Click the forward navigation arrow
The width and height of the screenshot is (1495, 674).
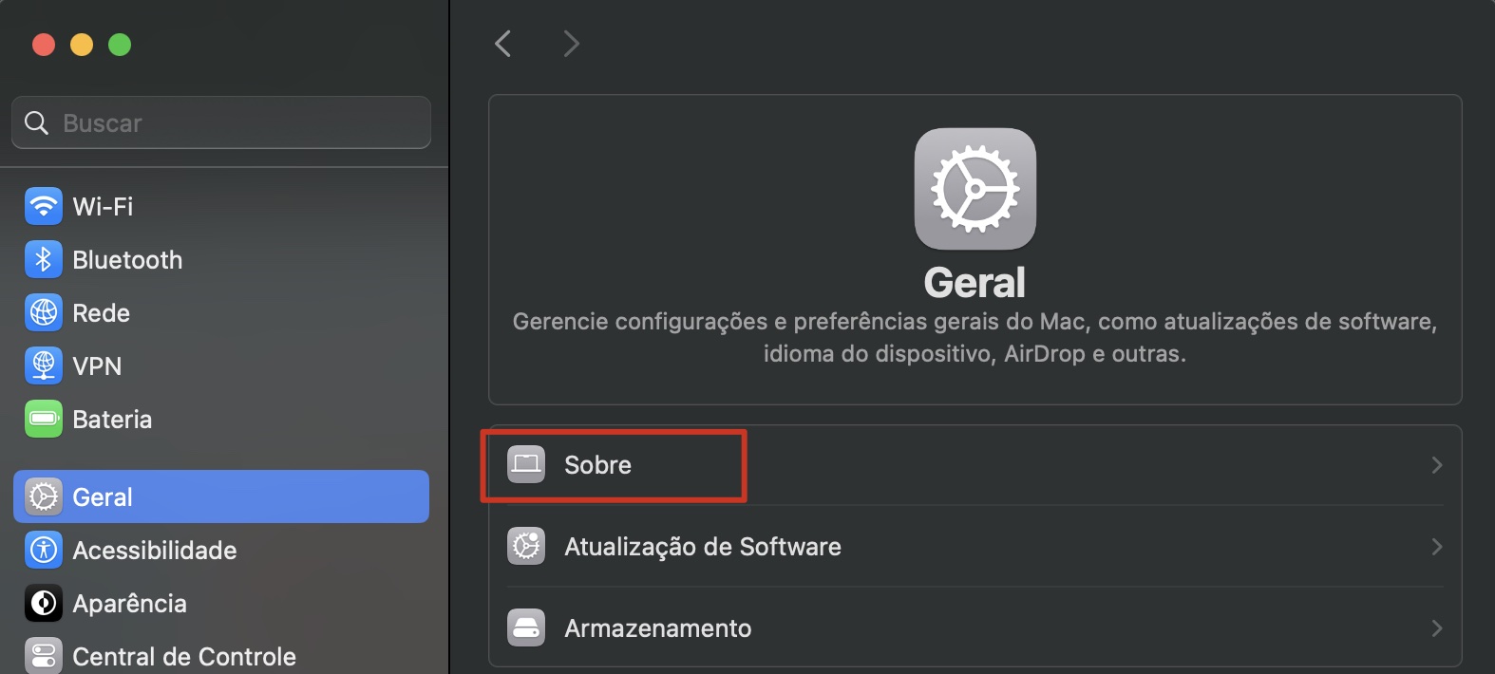570,43
